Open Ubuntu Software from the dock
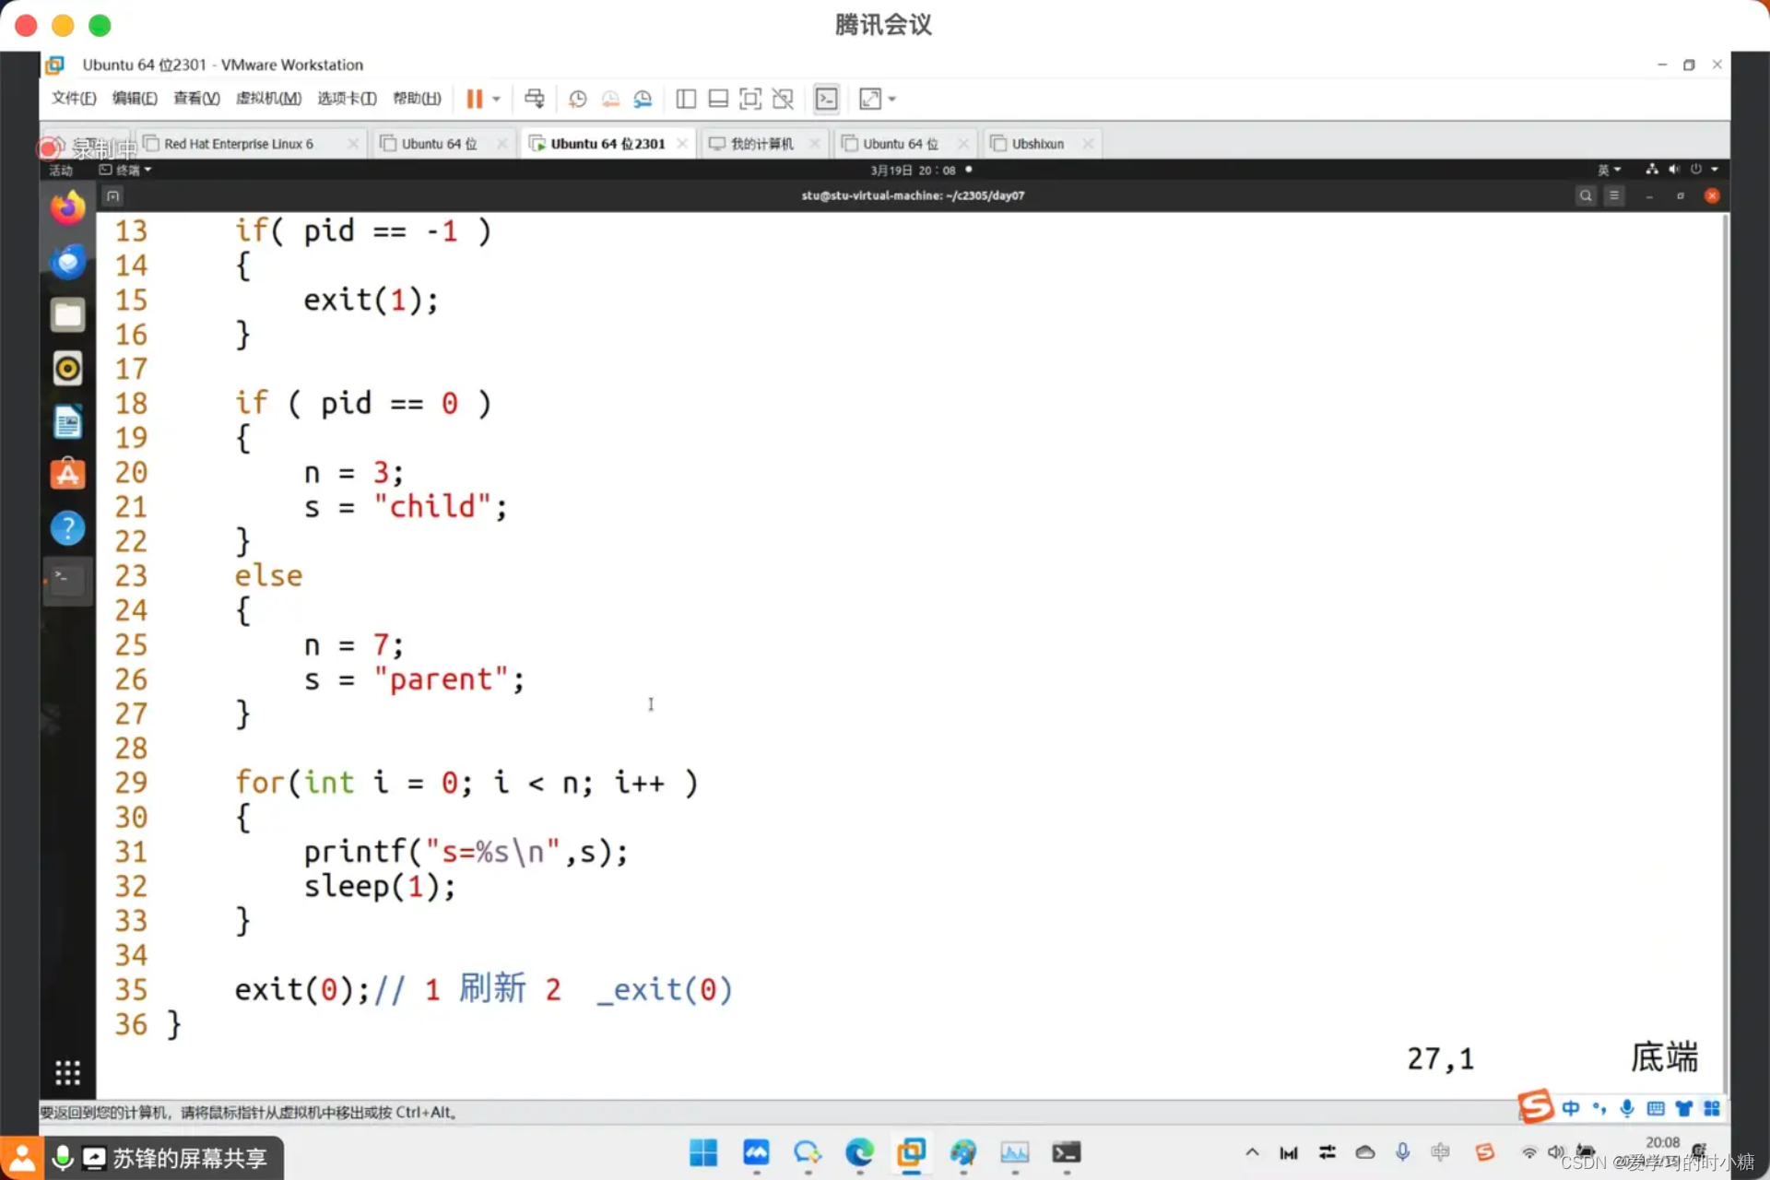The image size is (1770, 1180). [x=67, y=476]
